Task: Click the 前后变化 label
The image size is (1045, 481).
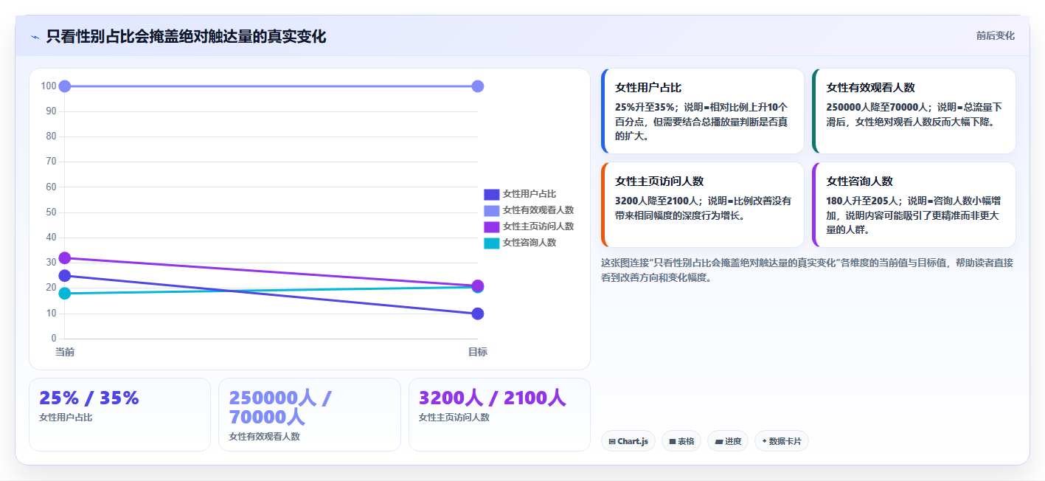Action: tap(995, 35)
